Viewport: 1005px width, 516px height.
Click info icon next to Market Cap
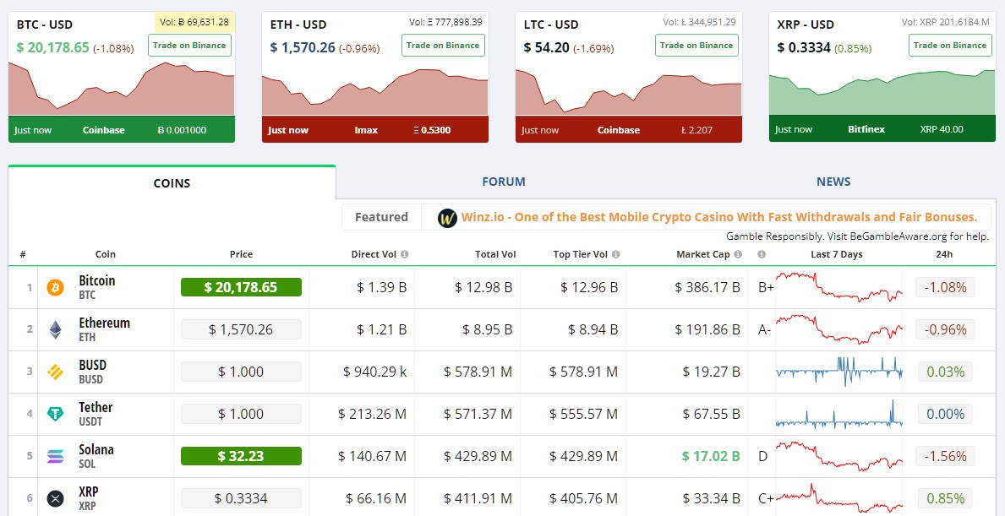coord(739,254)
